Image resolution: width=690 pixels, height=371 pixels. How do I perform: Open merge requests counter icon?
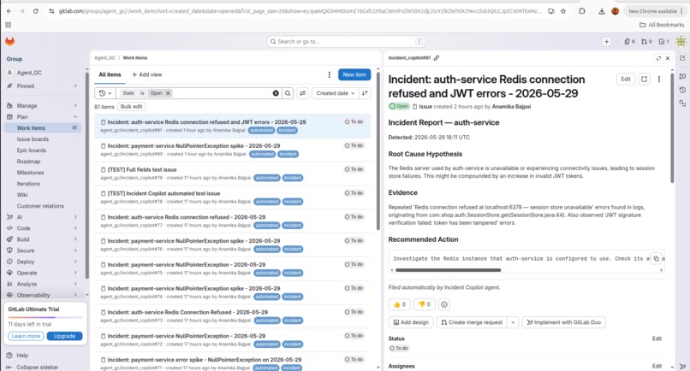point(646,41)
